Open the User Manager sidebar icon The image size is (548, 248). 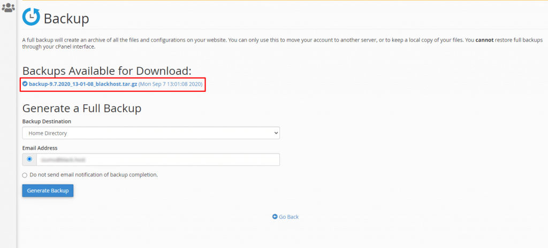pyautogui.click(x=8, y=9)
